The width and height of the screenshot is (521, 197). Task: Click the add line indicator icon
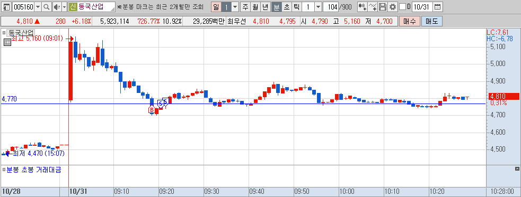pyautogui.click(x=373, y=7)
